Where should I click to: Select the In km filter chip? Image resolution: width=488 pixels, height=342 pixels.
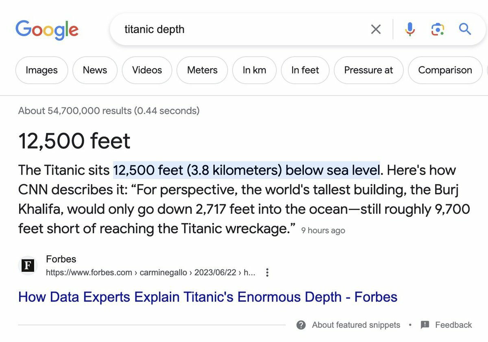254,70
